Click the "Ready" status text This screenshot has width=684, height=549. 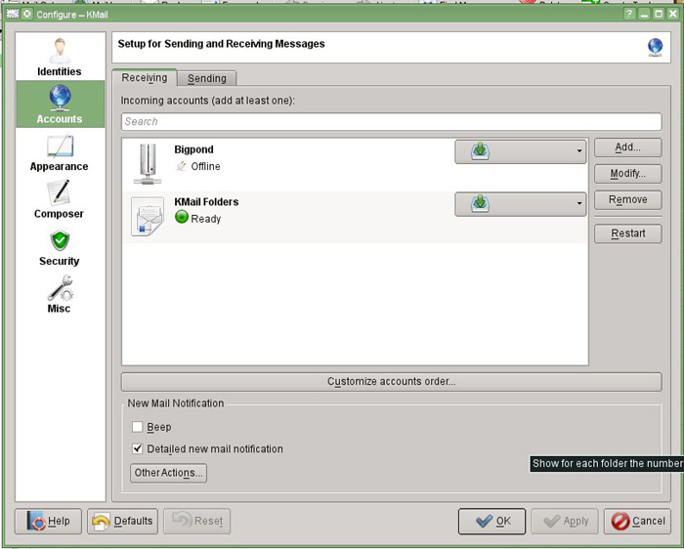coord(206,219)
